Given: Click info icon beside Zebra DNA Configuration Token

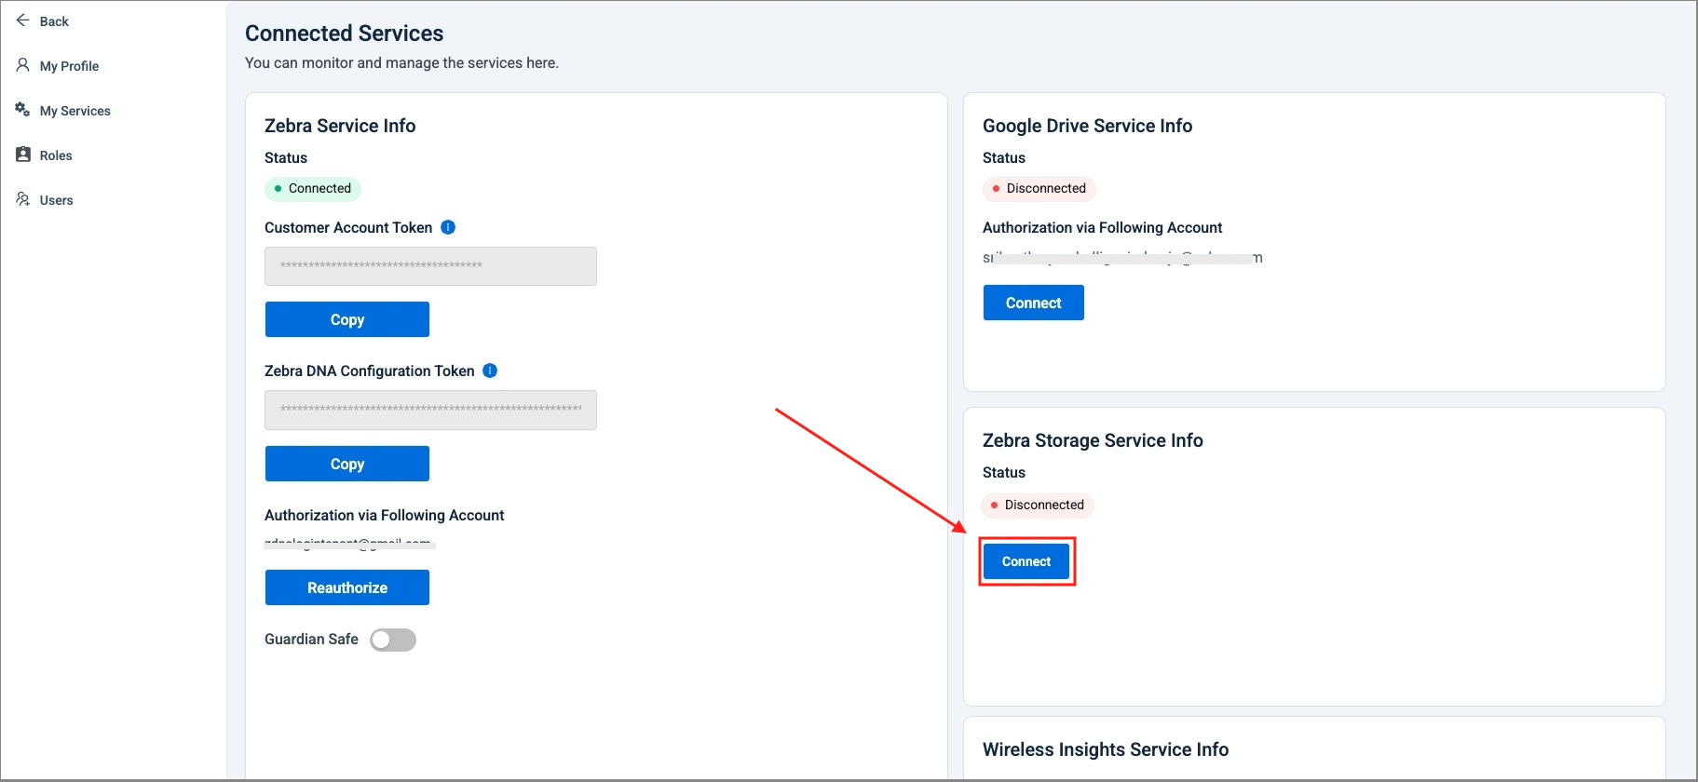Looking at the screenshot, I should coord(490,371).
